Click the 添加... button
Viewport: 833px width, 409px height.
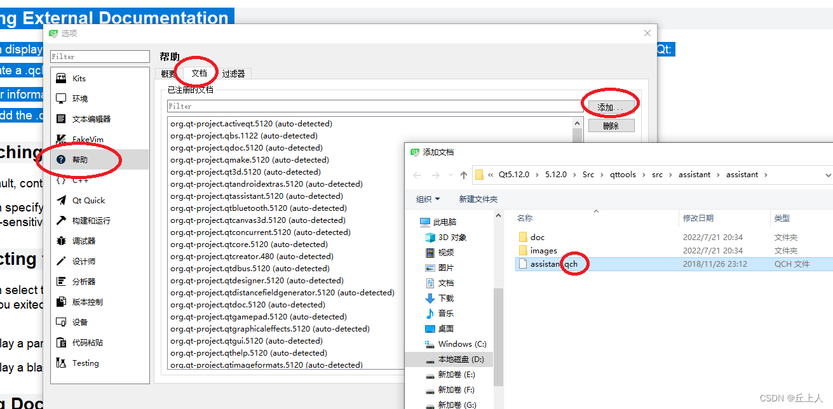611,107
